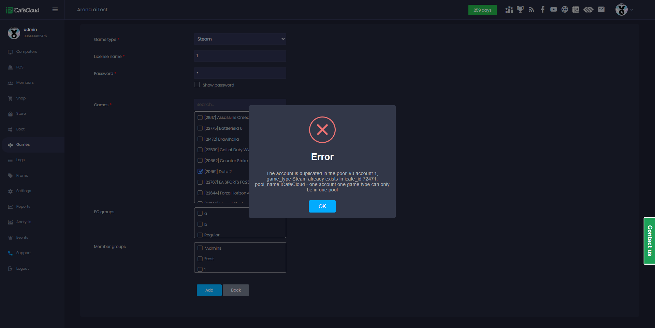Check the Battlefield 6 game checkbox
655x328 pixels.
coord(200,128)
